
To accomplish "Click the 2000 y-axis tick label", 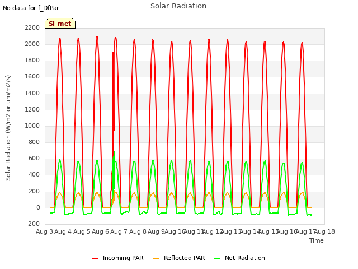I will click(32, 44).
